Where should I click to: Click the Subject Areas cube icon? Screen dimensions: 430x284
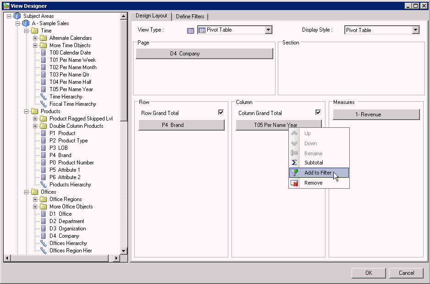(x=17, y=16)
